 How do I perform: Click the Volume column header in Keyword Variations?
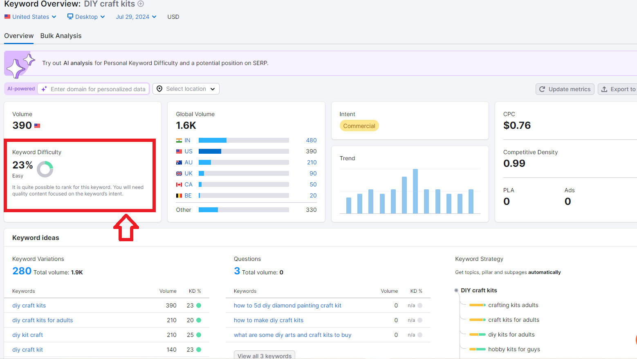coord(168,291)
